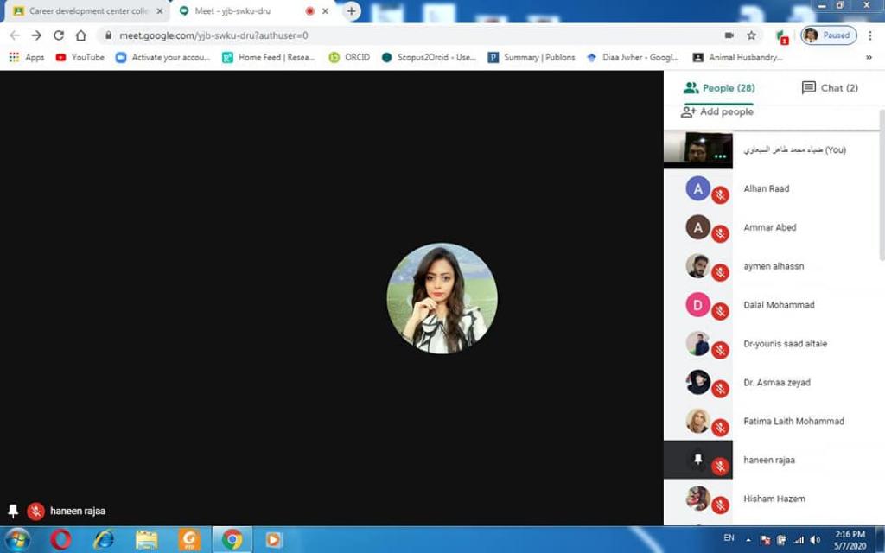Open the Chrome home page button
885x553 pixels.
click(81, 35)
